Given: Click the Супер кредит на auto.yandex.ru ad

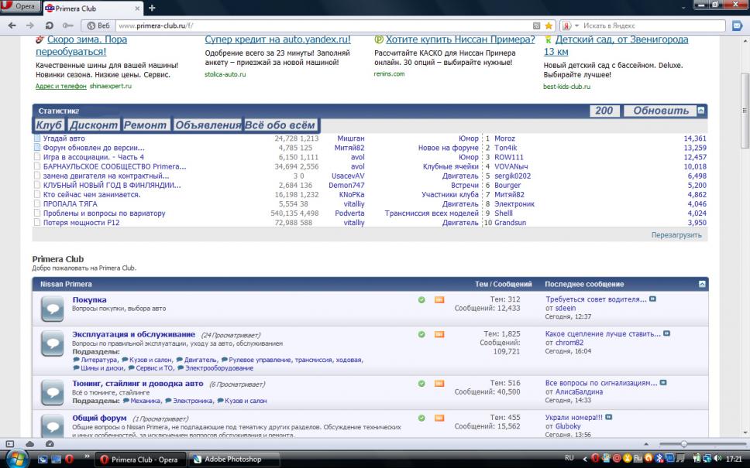Looking at the screenshot, I should pyautogui.click(x=277, y=39).
